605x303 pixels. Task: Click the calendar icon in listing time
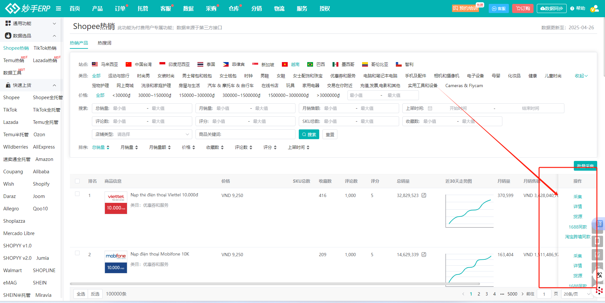430,108
